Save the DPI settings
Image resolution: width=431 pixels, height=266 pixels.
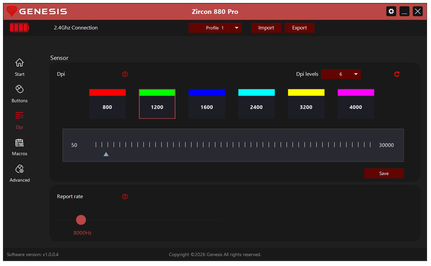tap(384, 173)
